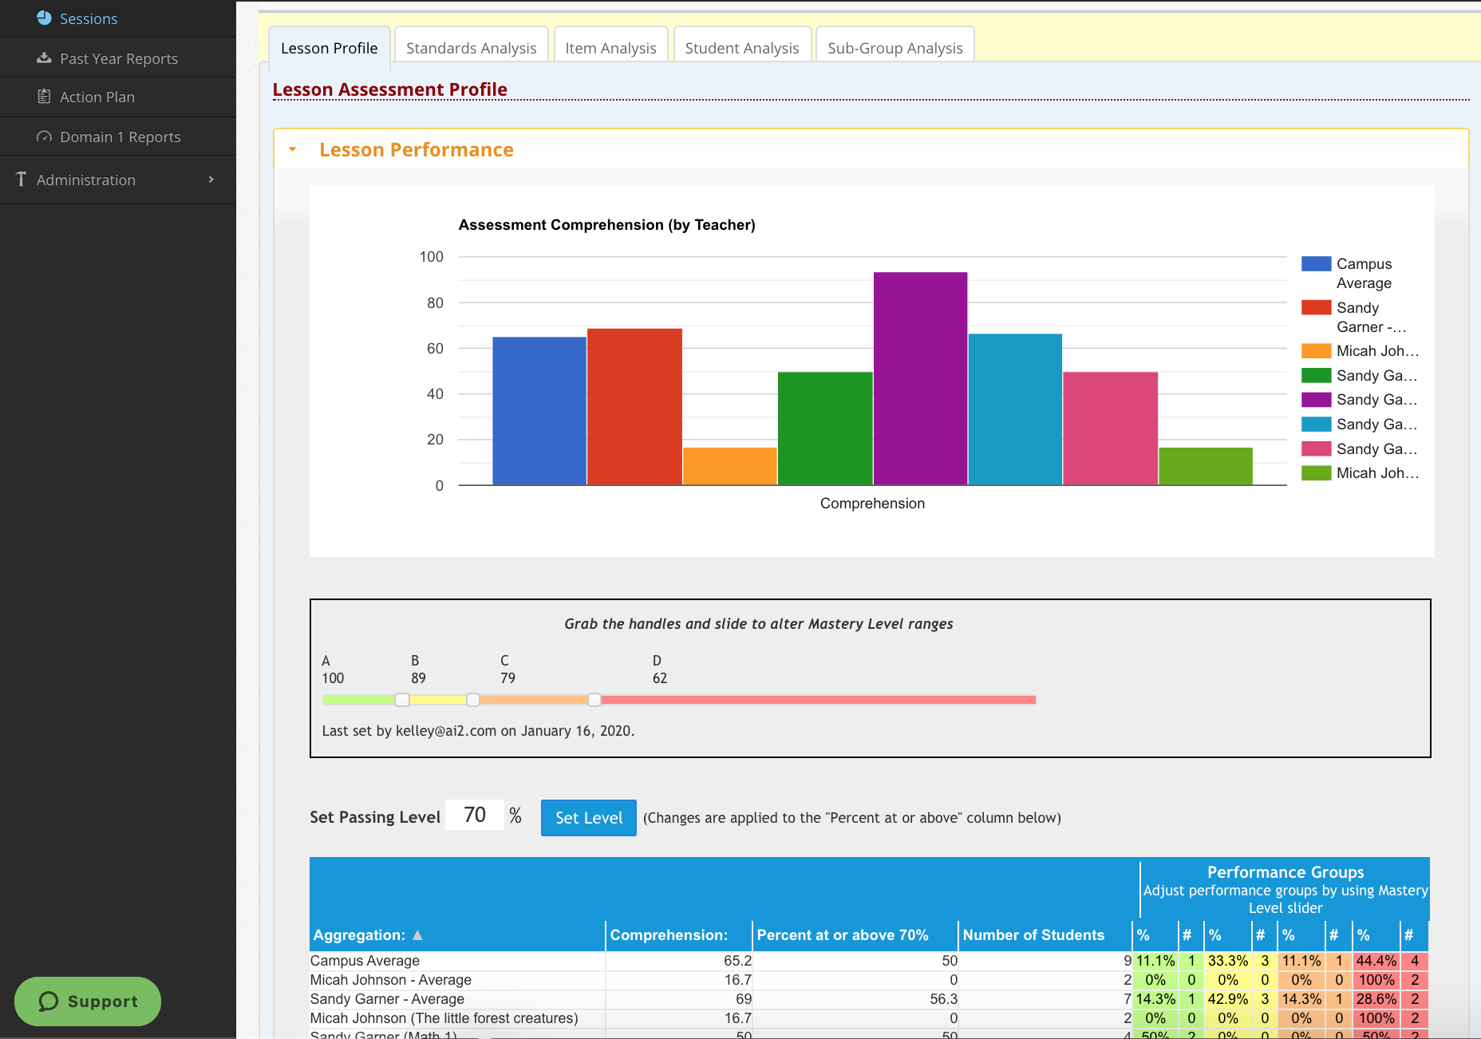The width and height of the screenshot is (1481, 1039).
Task: Click the Domain 1 Reports gauge icon
Action: (x=44, y=136)
